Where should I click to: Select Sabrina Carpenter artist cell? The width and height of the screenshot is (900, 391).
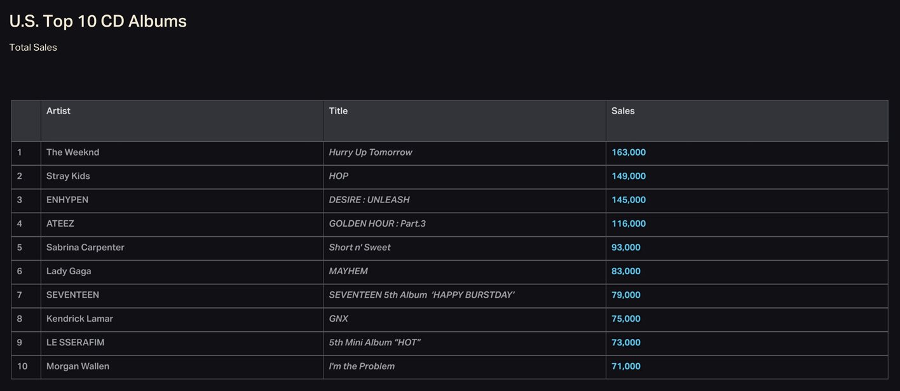(182, 248)
